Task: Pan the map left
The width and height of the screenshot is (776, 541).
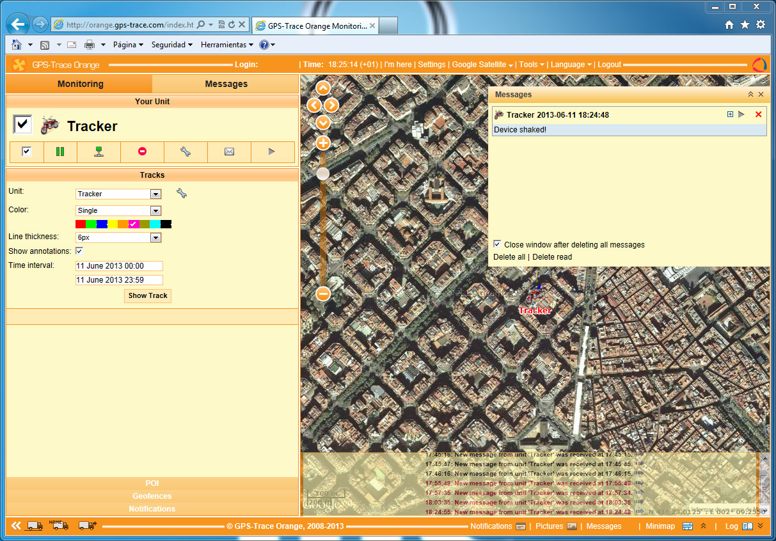Action: (314, 105)
